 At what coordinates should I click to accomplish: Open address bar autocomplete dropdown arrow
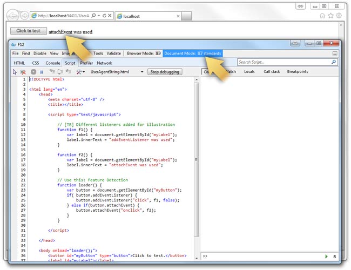click(99, 16)
